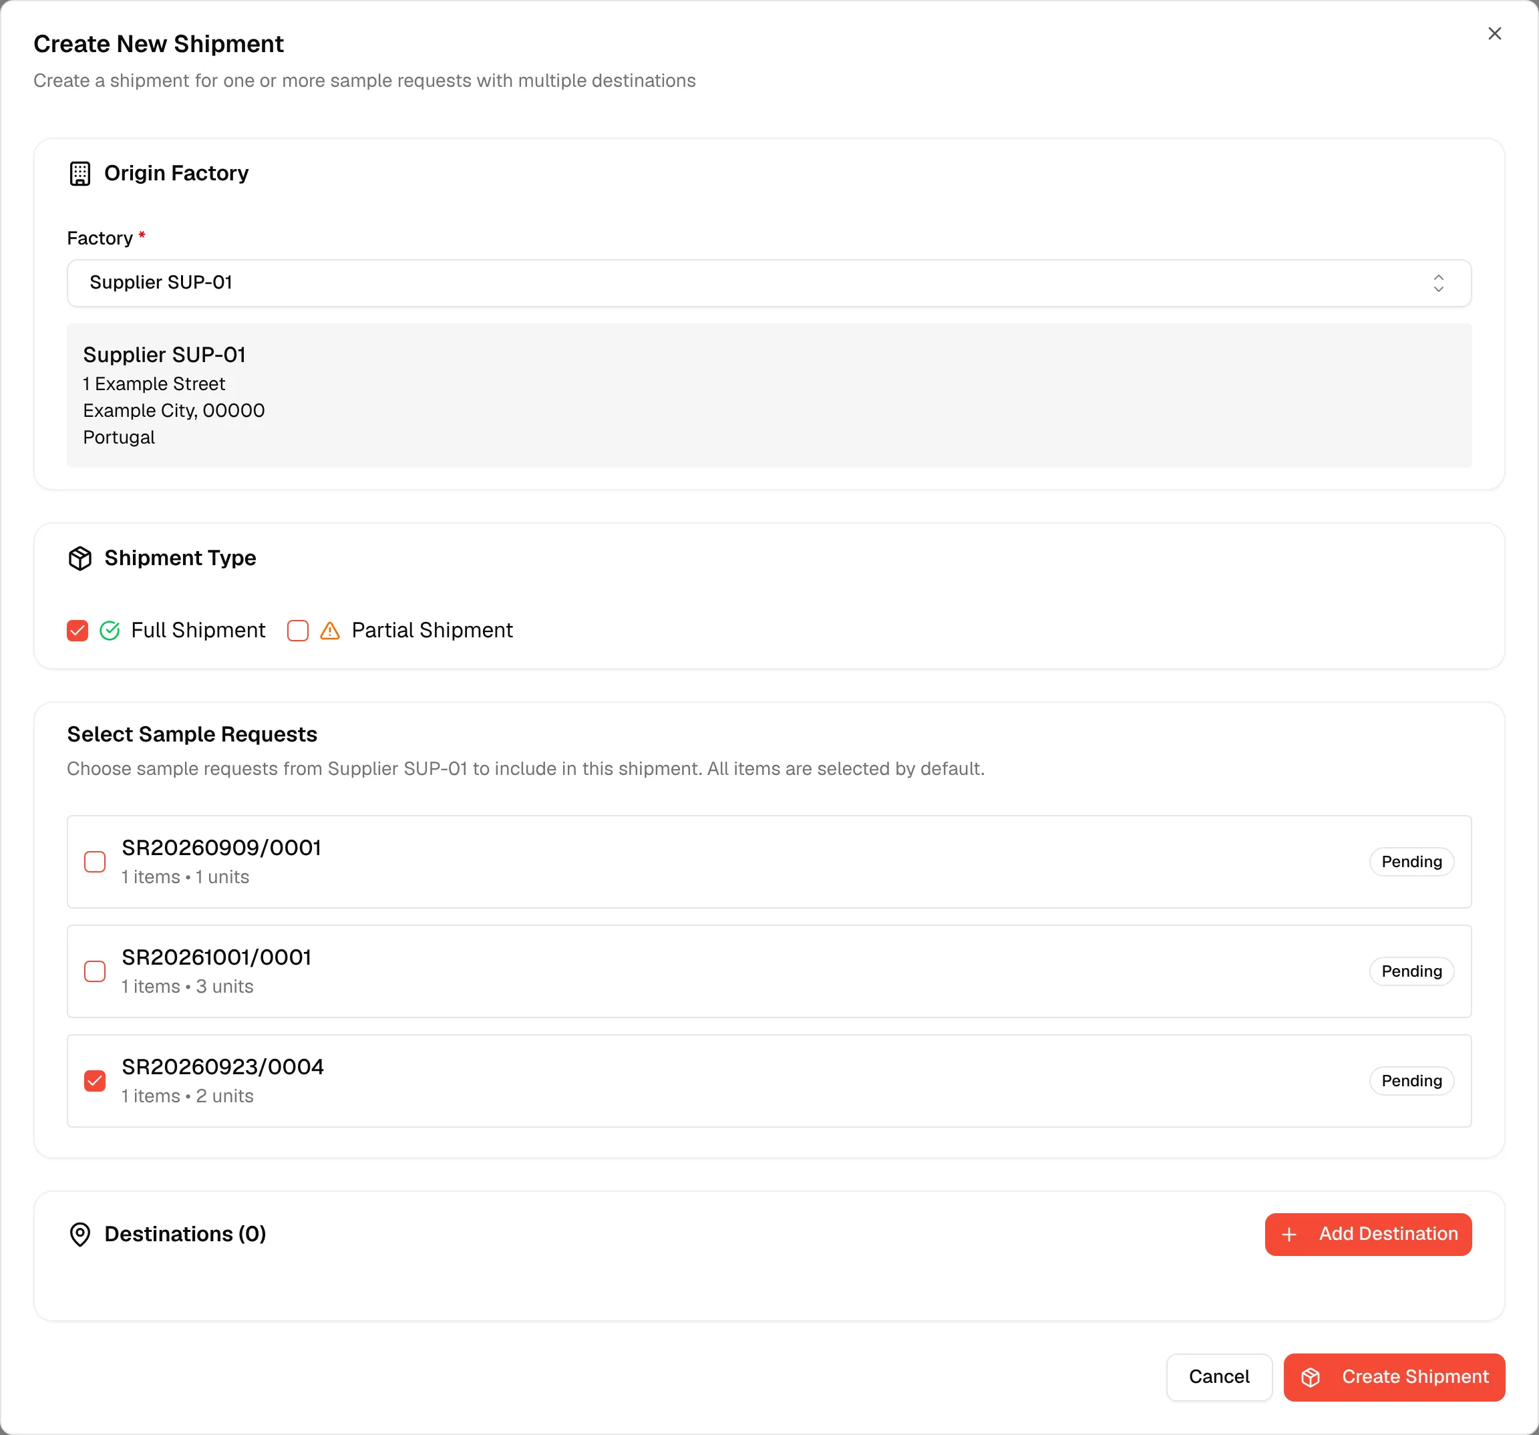Click the box icon in Create Shipment
Screen dimensions: 1539x1435
[1310, 1377]
